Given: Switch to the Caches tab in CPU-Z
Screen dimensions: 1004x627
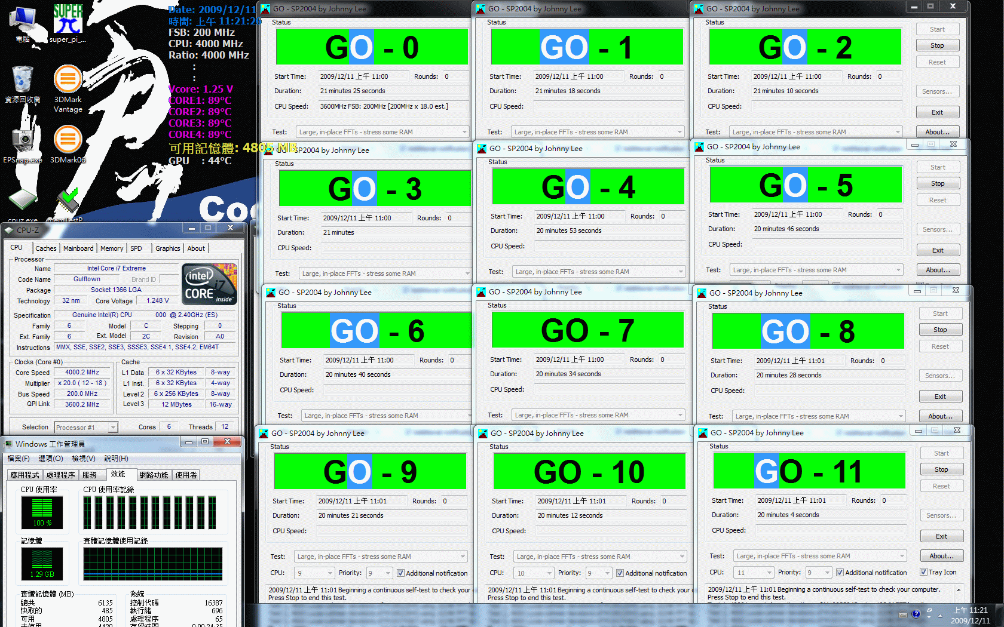Looking at the screenshot, I should click(x=45, y=248).
